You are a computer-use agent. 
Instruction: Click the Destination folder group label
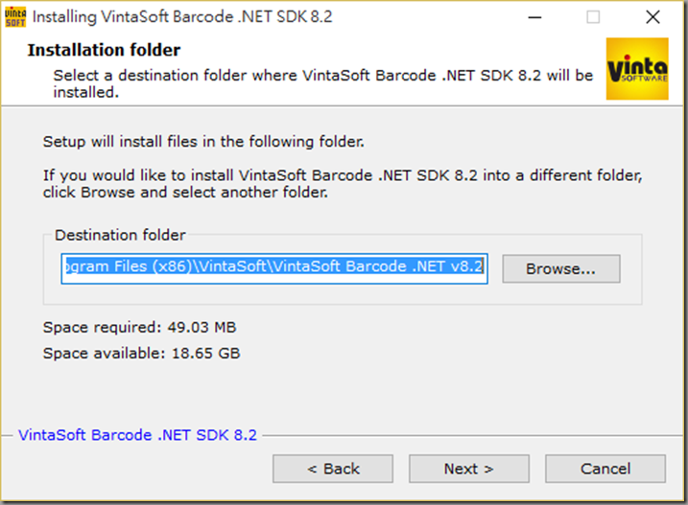coord(120,235)
